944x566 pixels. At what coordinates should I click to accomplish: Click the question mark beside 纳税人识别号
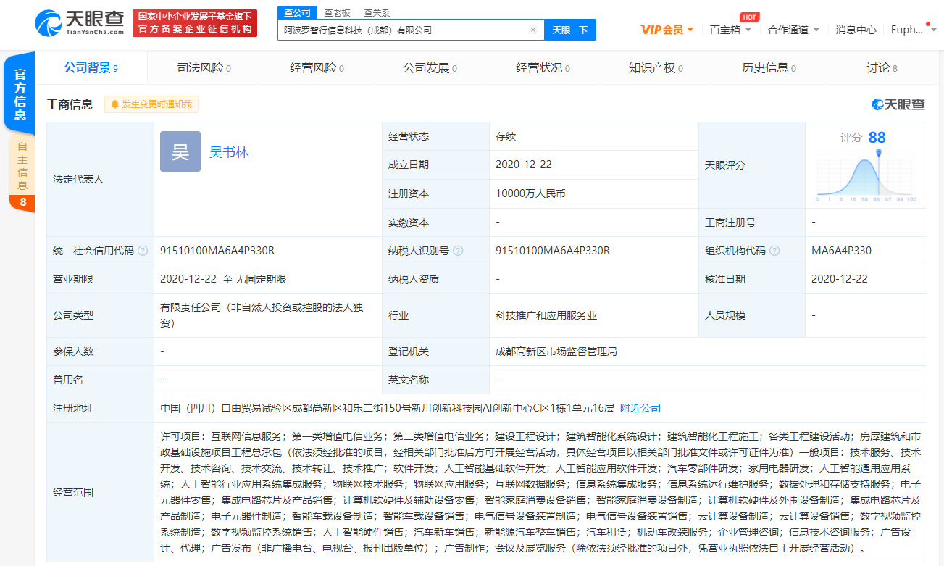click(459, 250)
